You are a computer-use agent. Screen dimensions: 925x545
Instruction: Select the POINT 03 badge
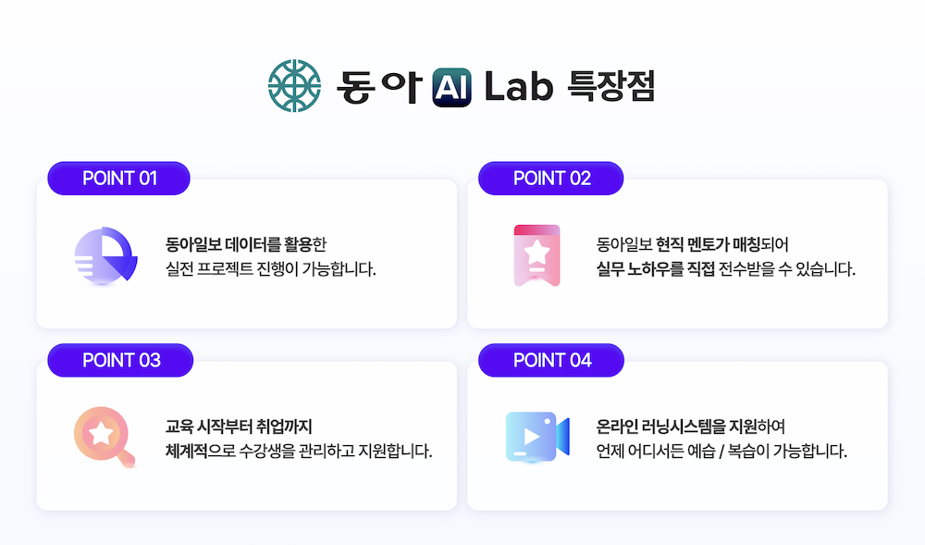click(121, 360)
